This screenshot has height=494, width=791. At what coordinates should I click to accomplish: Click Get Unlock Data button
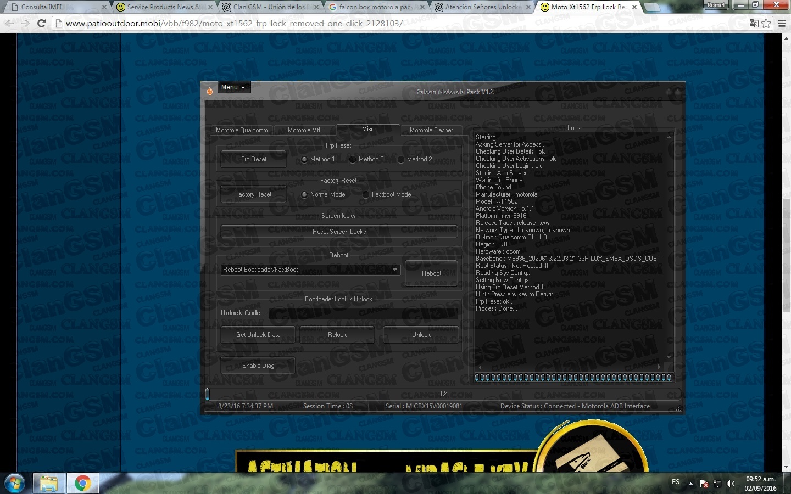258,335
